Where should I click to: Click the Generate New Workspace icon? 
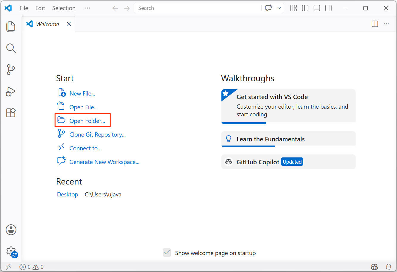pyautogui.click(x=61, y=161)
